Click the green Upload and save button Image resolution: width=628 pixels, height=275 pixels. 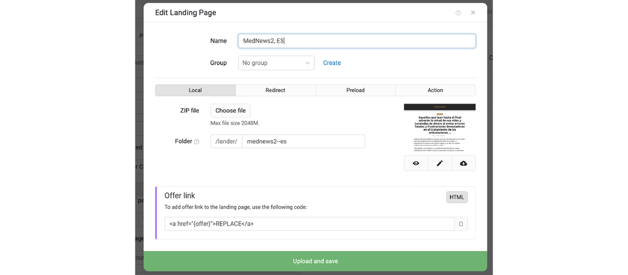(x=315, y=261)
